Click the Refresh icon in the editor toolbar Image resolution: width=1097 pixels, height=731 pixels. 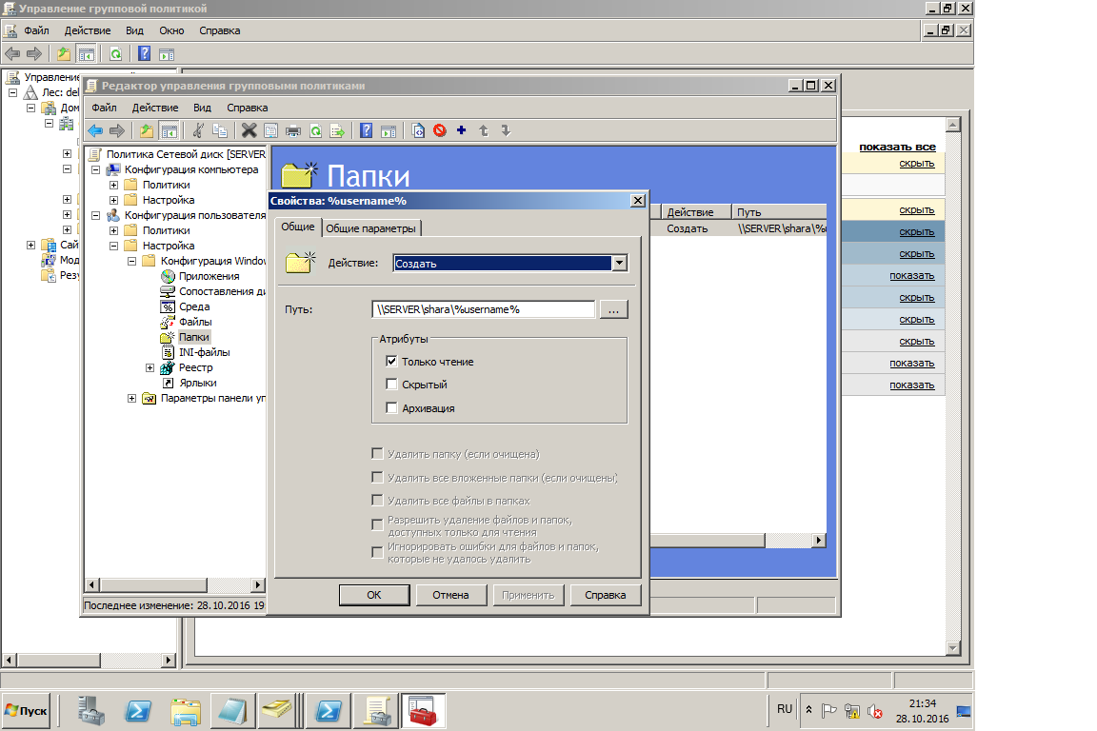pyautogui.click(x=315, y=130)
